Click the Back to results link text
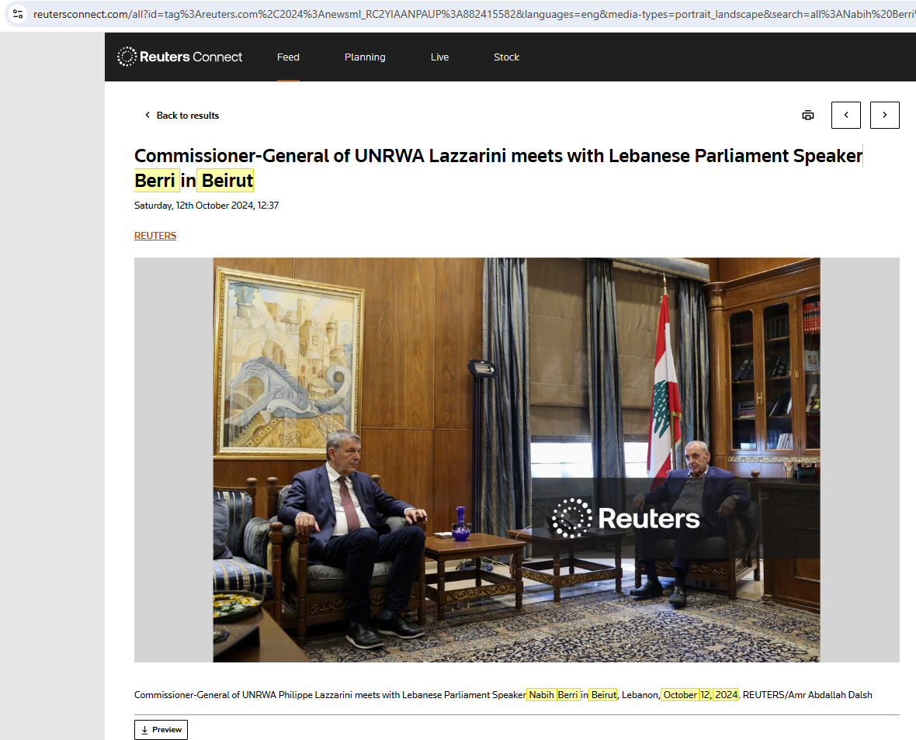Viewport: 916px width, 740px height. point(188,115)
